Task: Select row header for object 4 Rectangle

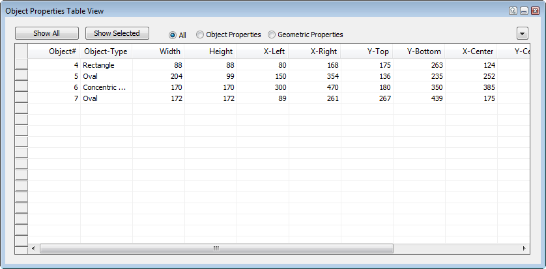Action: click(22, 64)
